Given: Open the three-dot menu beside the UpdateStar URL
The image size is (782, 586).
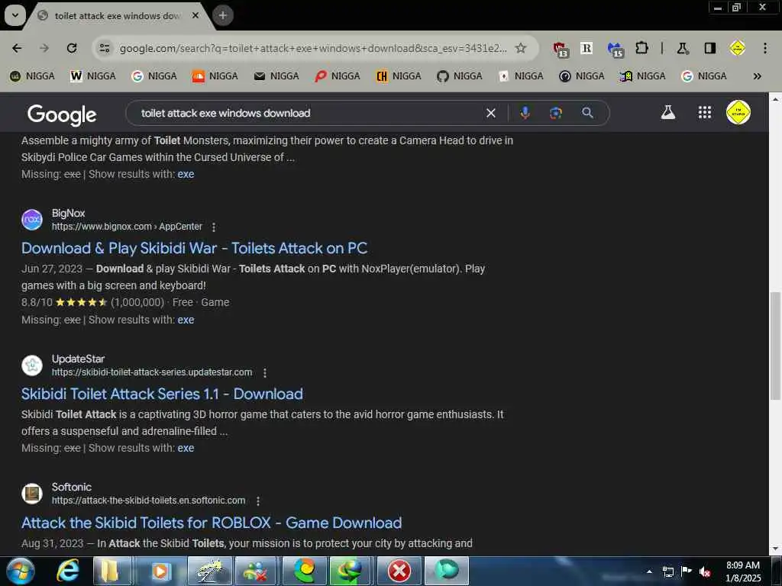Looking at the screenshot, I should coord(265,372).
